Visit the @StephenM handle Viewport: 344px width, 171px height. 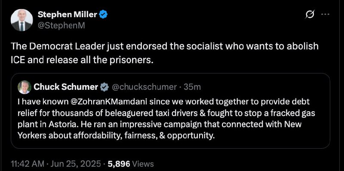point(61,26)
